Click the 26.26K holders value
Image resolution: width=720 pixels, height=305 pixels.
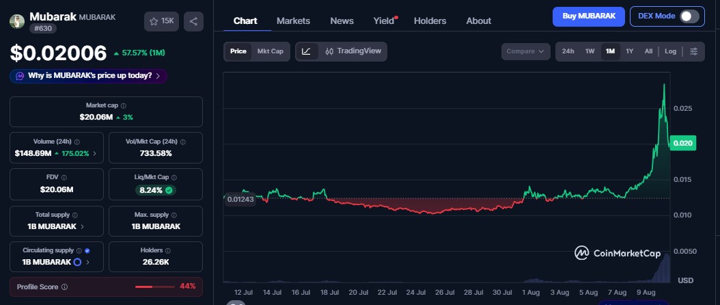[156, 262]
